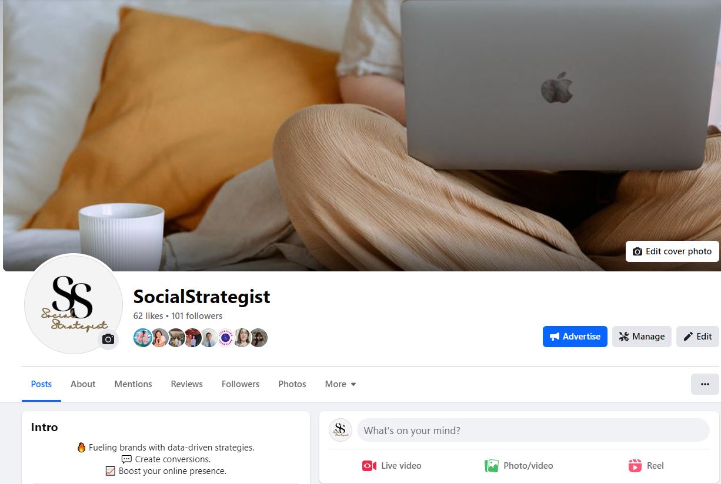Switch to the About tab

click(x=83, y=384)
